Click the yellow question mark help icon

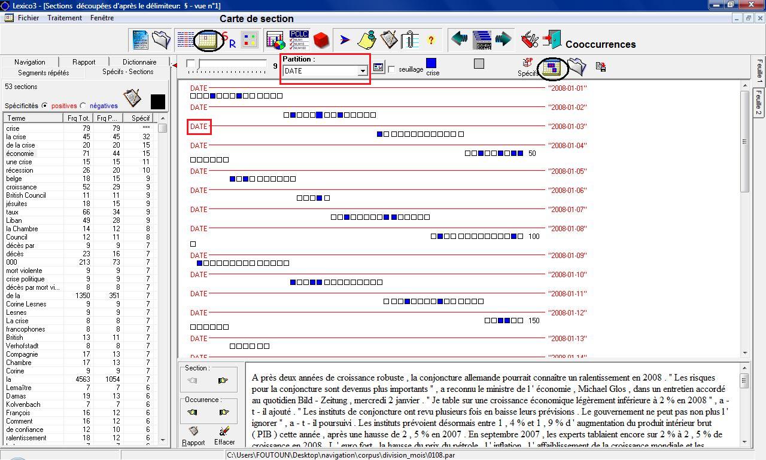point(431,41)
